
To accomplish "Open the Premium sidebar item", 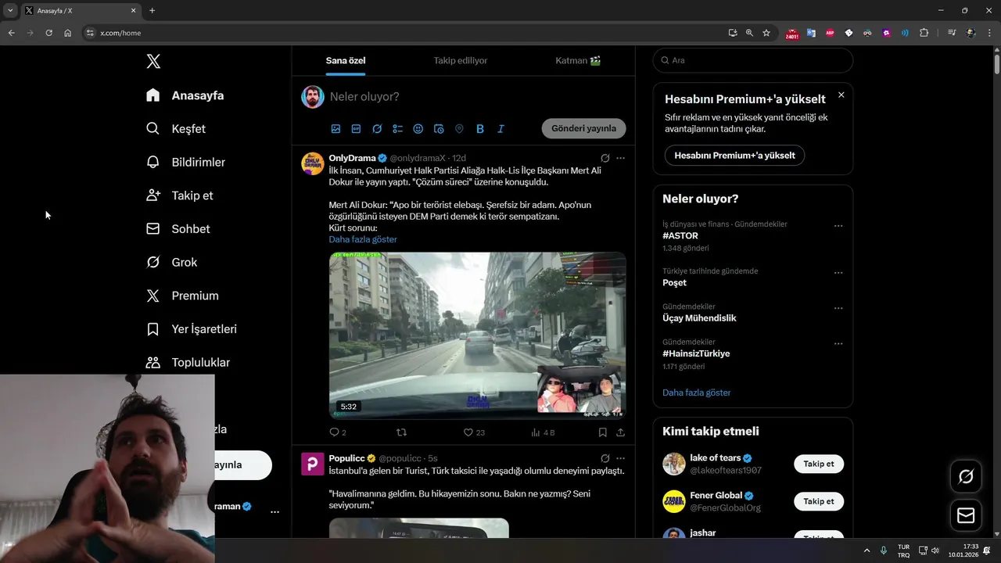I will click(183, 296).
